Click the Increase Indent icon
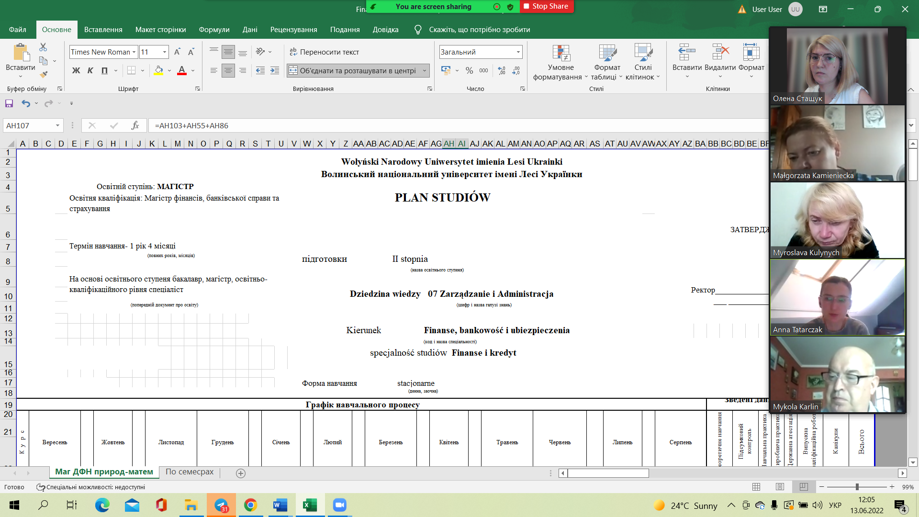The image size is (919, 517). 275,70
